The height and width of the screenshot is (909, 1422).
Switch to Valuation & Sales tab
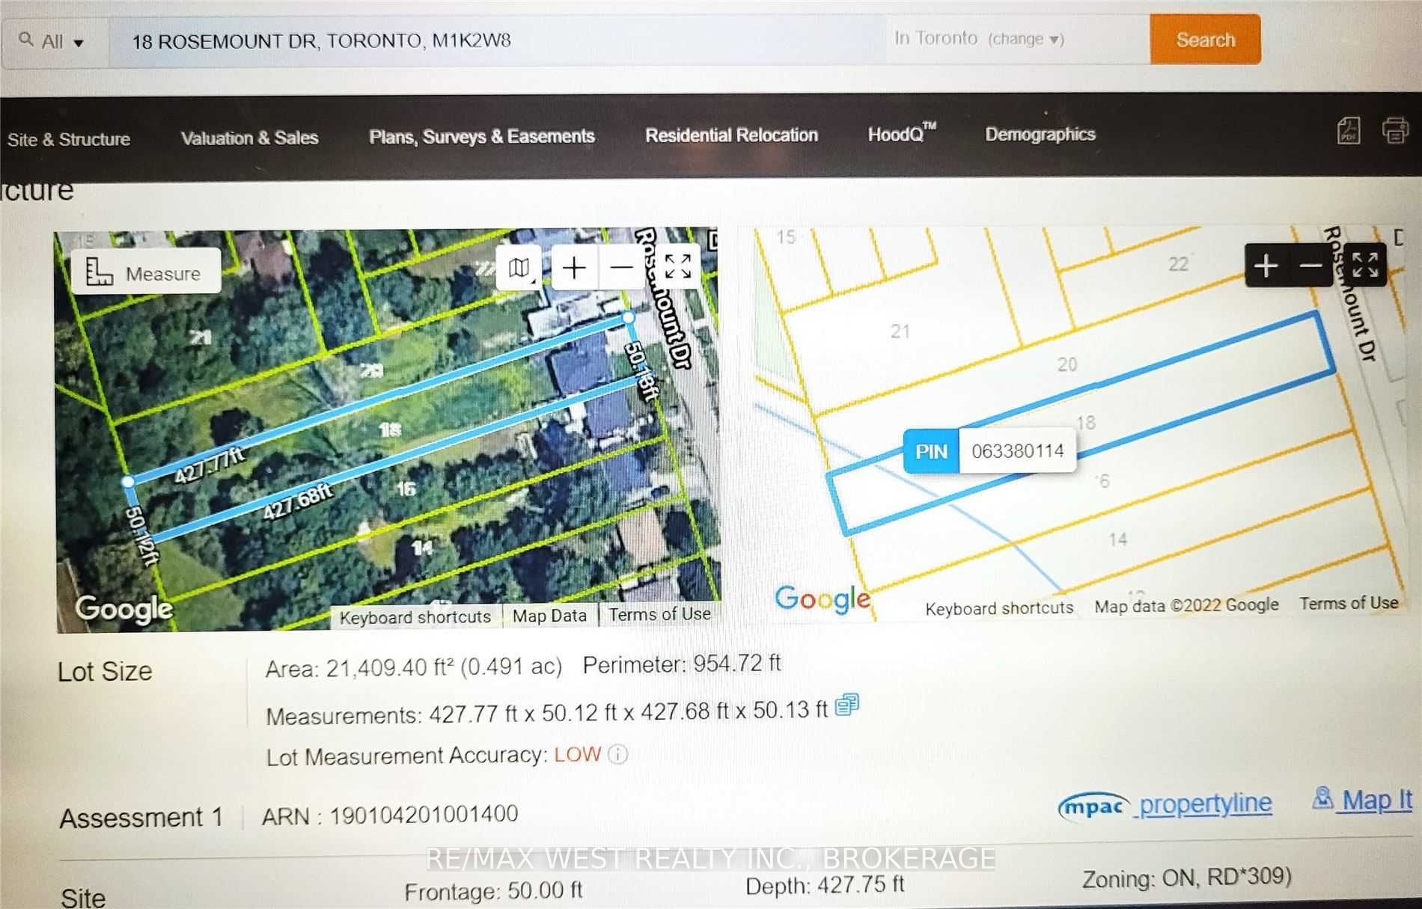point(249,138)
